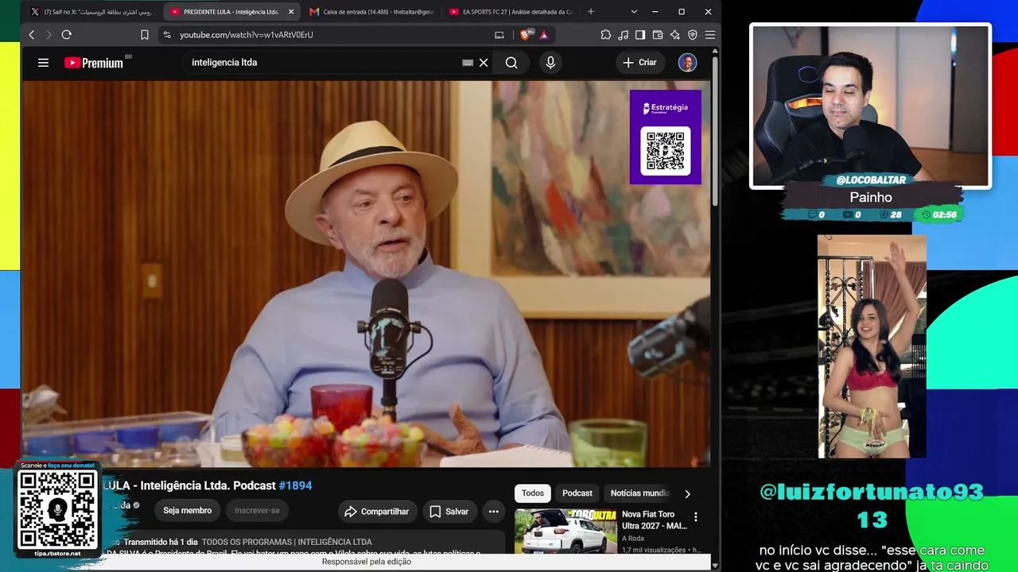Select the Podcast filter chip
The height and width of the screenshot is (572, 1018).
577,493
